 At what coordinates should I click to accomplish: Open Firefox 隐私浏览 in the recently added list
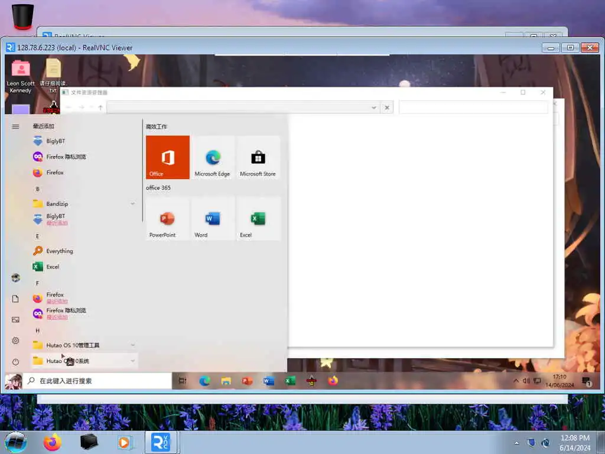pos(84,157)
